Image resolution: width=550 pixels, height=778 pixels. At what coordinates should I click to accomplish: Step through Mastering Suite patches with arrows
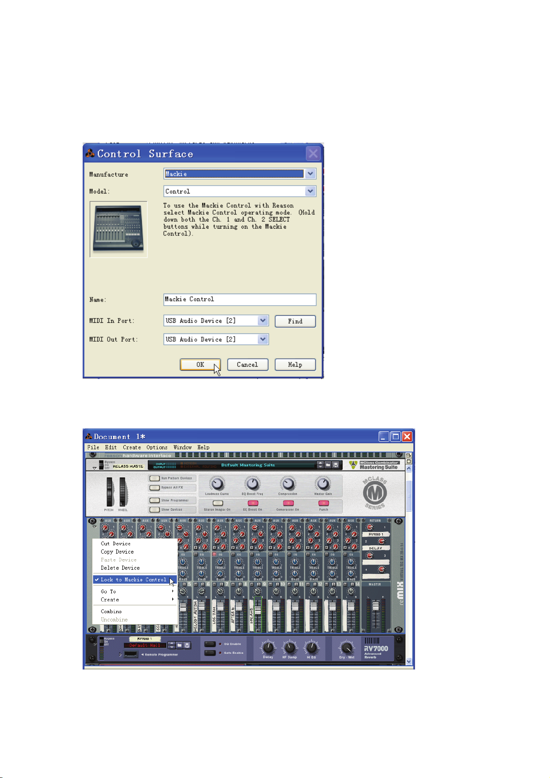point(320,465)
